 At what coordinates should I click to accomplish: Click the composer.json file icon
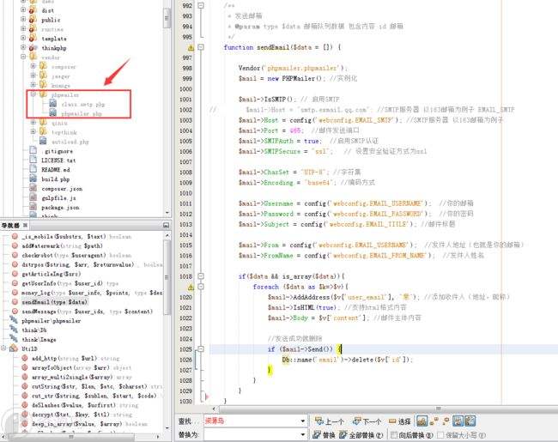(x=33, y=188)
